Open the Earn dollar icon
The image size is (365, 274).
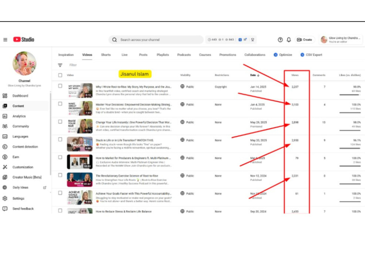click(5, 157)
